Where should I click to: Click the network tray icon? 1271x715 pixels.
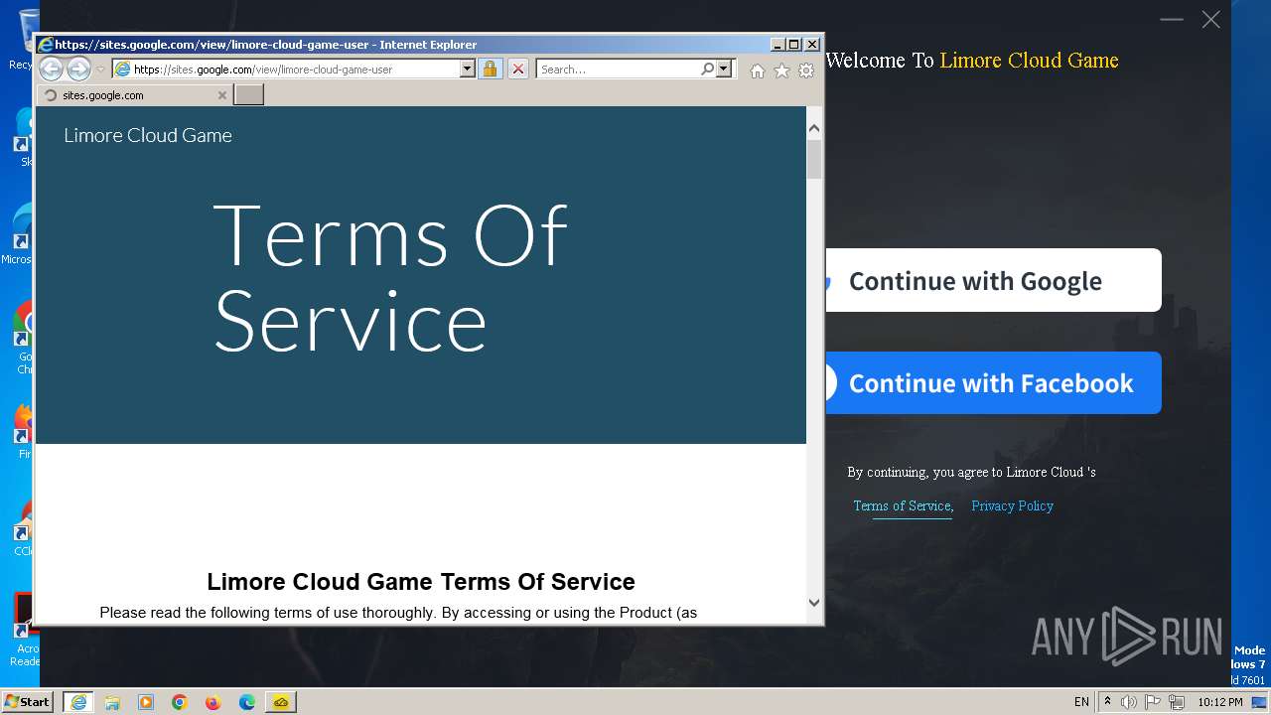click(1177, 702)
